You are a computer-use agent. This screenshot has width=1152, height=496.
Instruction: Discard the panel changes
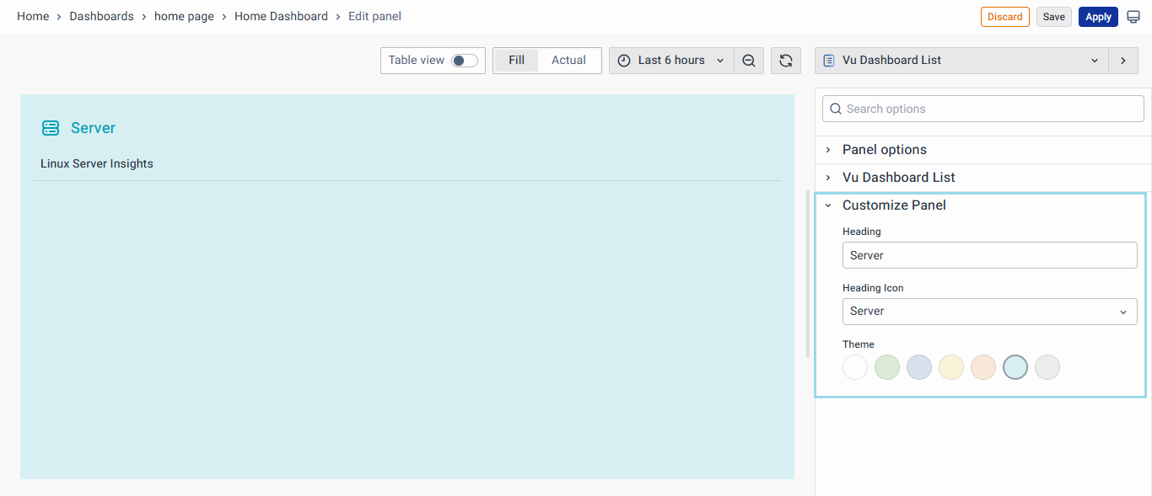1004,16
